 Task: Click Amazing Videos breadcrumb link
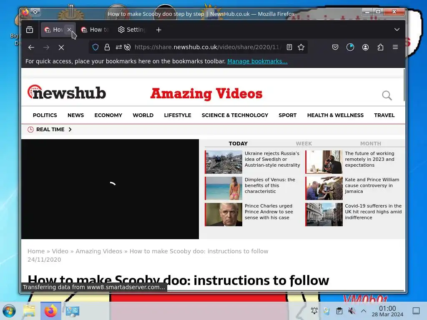coord(99,251)
